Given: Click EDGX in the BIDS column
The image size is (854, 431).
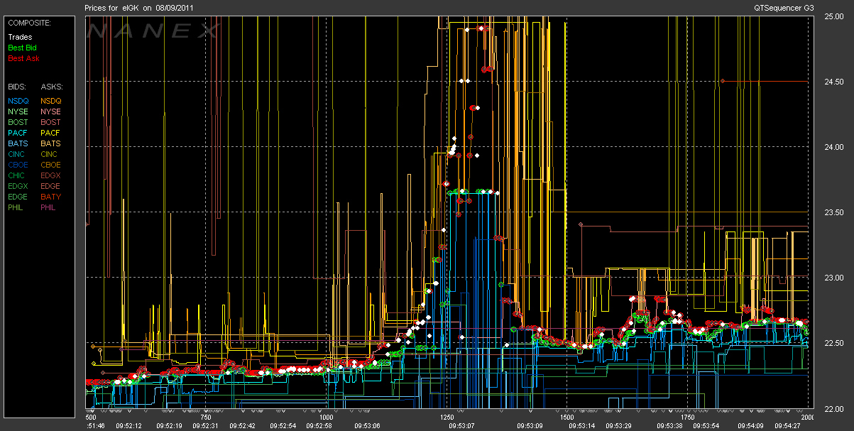Looking at the screenshot, I should pos(18,186).
